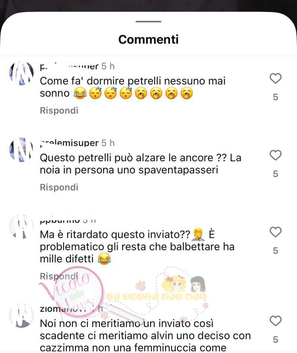The height and width of the screenshot is (353, 297).
Task: Like the 'Noi non ci meritiamo' comment
Action: click(x=276, y=321)
